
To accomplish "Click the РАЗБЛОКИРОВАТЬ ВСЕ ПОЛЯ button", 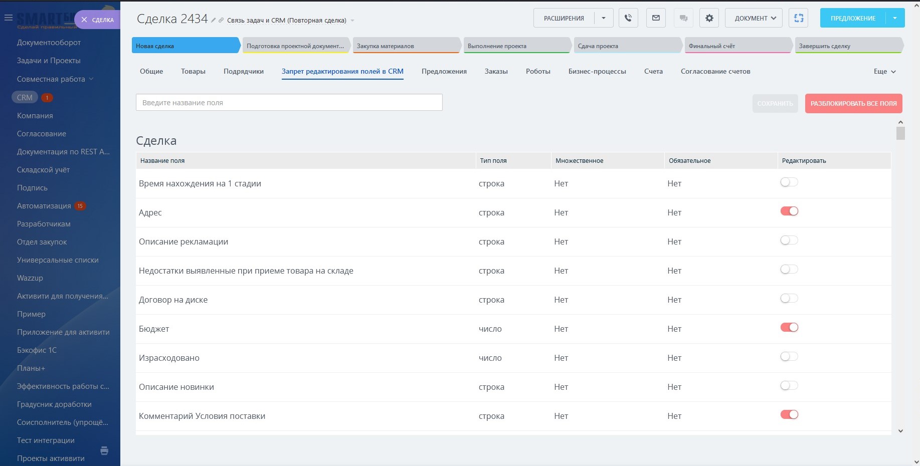I will [853, 104].
